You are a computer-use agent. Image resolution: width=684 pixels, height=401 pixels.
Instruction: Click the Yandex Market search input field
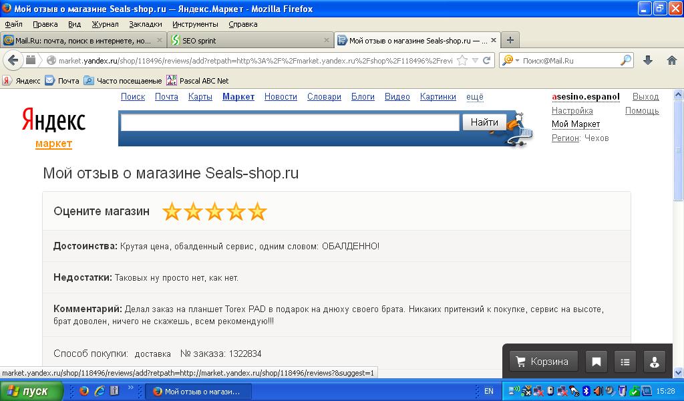pyautogui.click(x=289, y=122)
